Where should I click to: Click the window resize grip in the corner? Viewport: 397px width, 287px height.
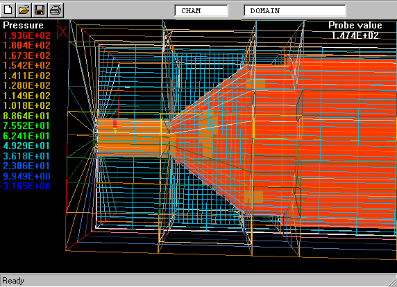(393, 282)
